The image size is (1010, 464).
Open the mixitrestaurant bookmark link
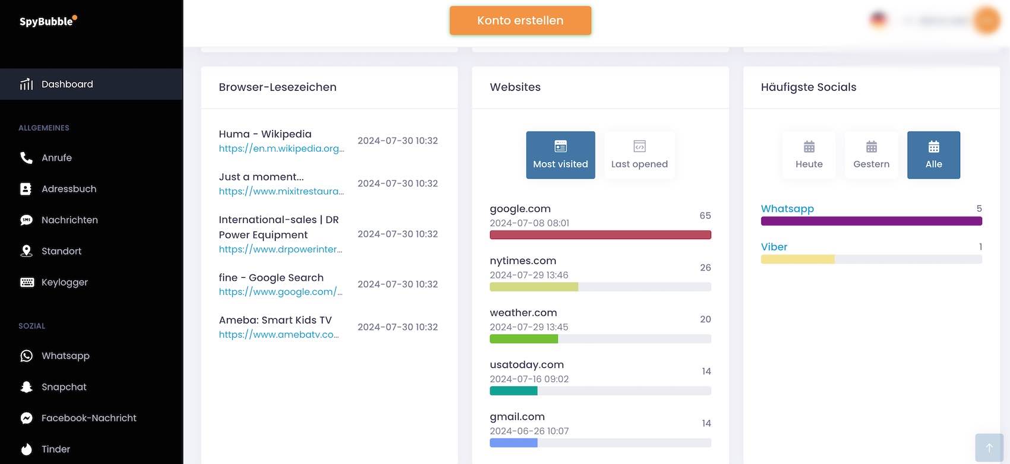pos(282,191)
